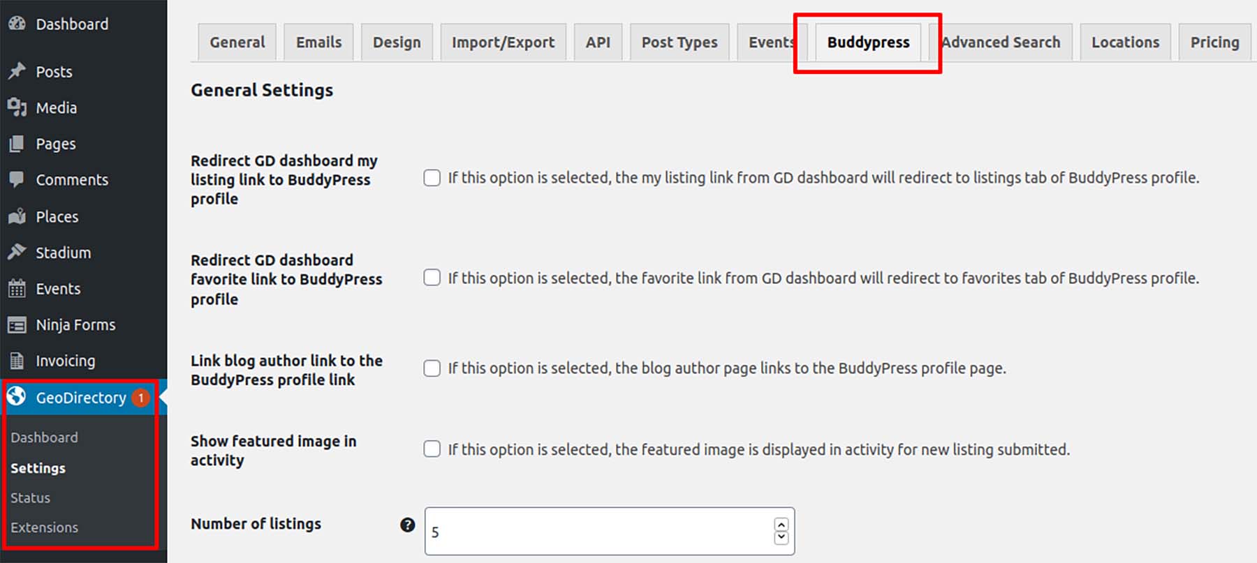
Task: Click the Comments bubble icon
Action: click(x=17, y=179)
